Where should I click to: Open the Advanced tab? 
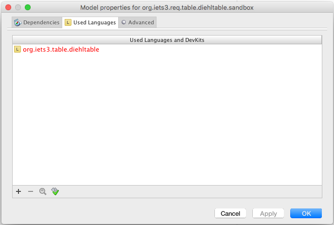141,22
